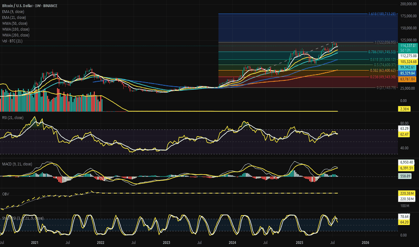Click the Stoch RSI value tag 64.20

[x=404, y=222]
